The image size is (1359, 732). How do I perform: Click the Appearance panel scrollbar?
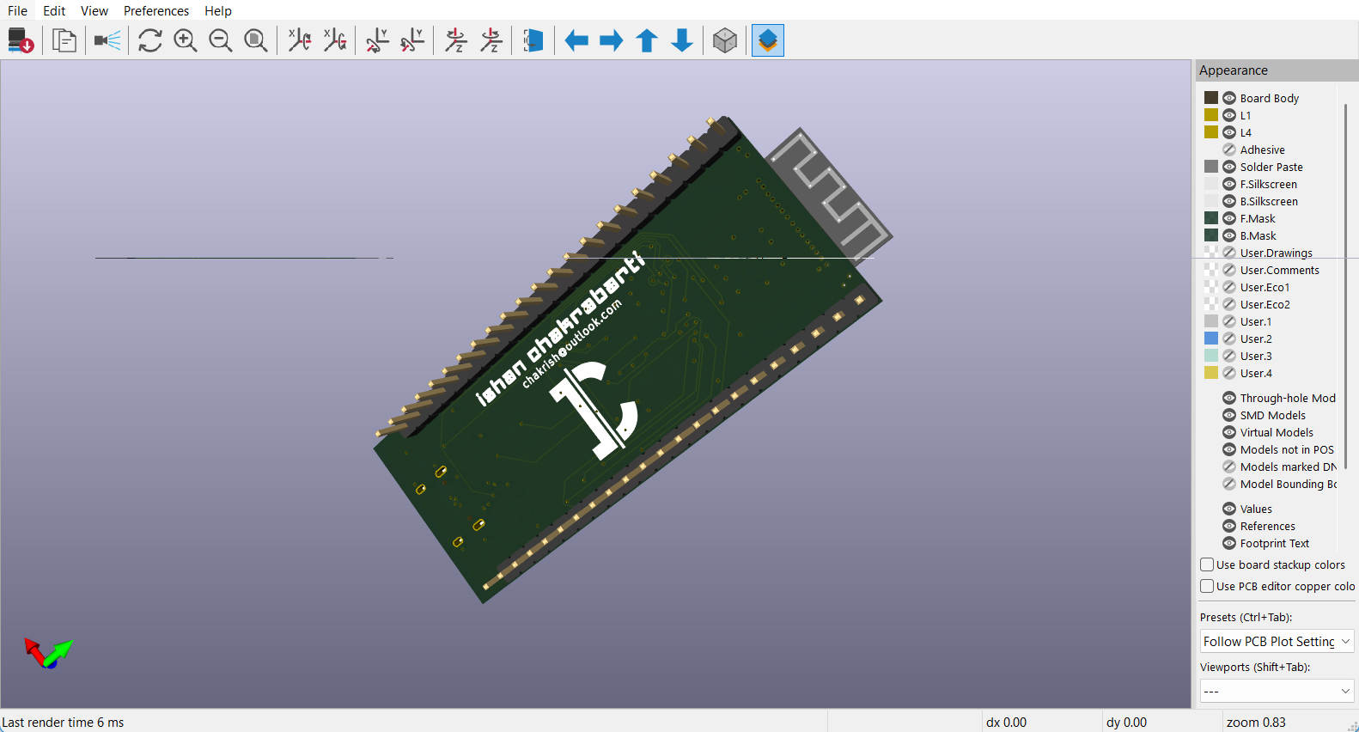coord(1344,284)
